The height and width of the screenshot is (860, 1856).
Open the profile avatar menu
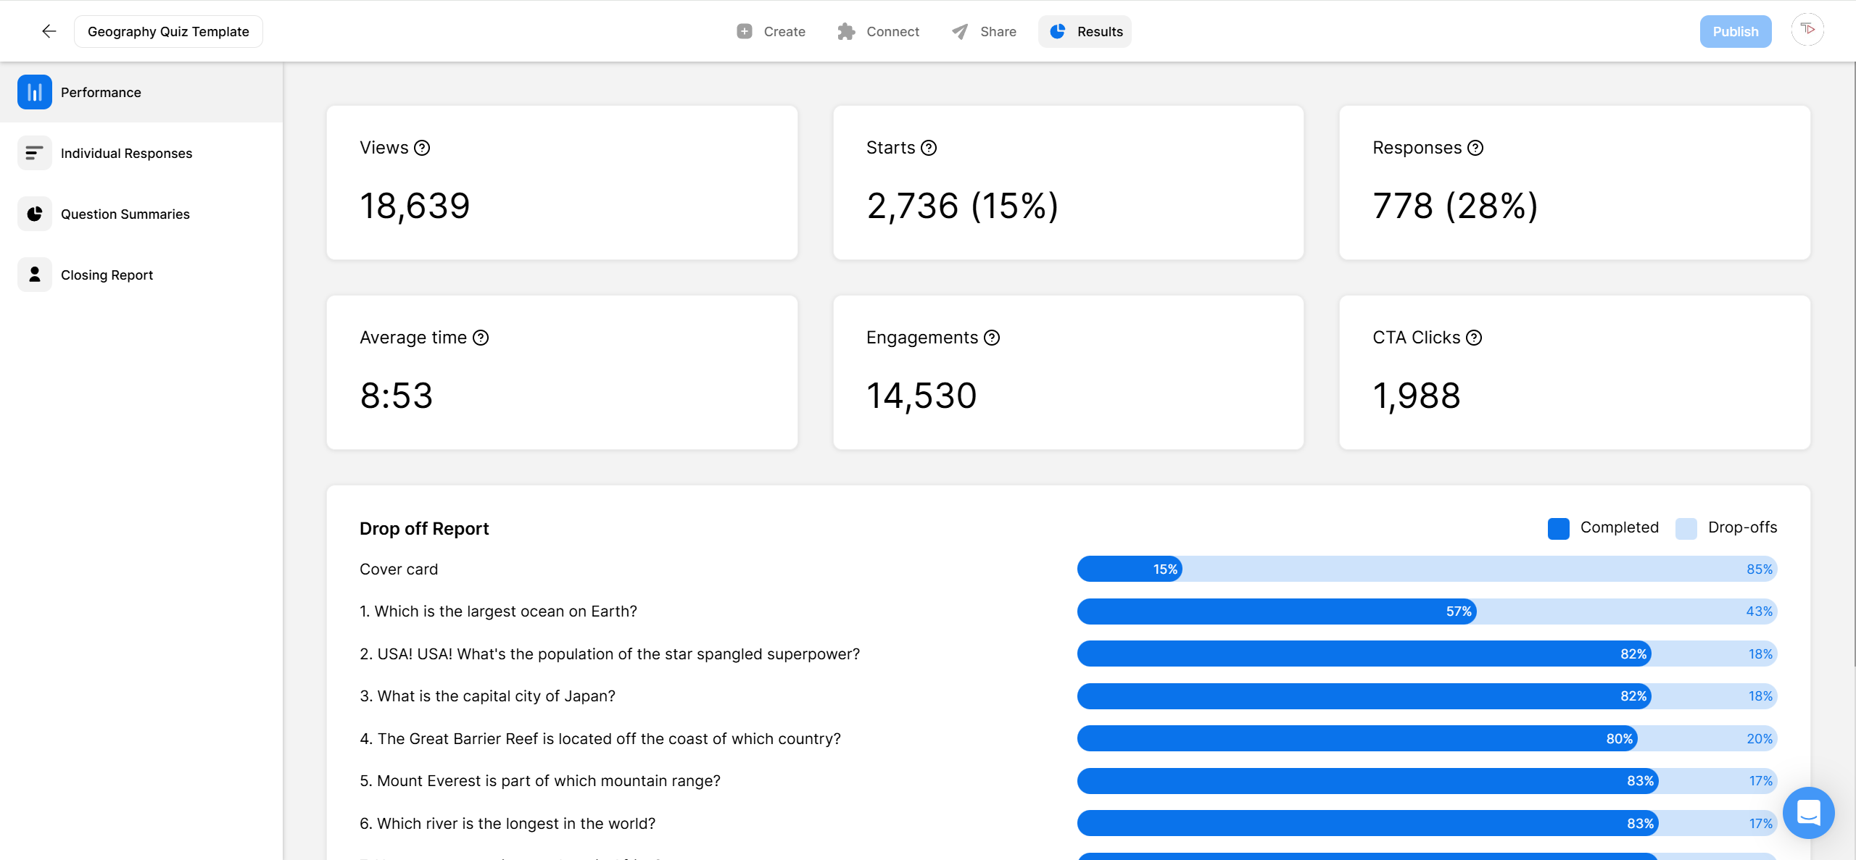(x=1807, y=29)
